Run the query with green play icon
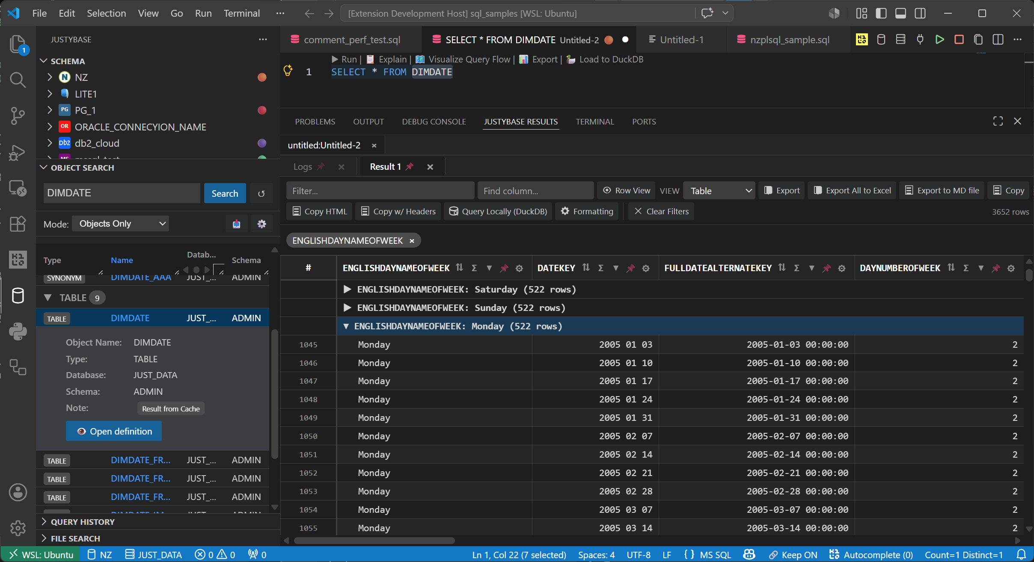This screenshot has width=1034, height=562. [939, 39]
